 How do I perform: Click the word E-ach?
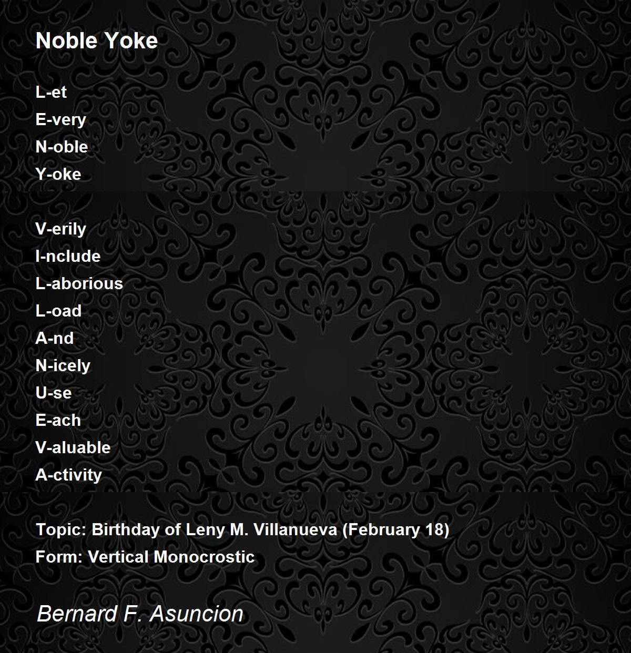[58, 420]
